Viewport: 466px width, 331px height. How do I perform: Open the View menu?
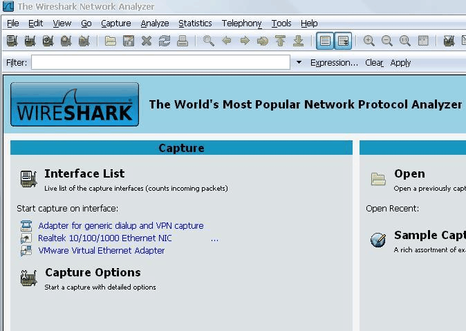pos(62,23)
